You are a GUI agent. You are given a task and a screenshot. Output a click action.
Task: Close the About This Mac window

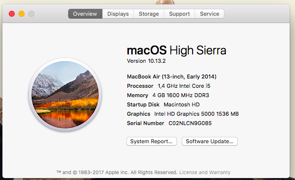pyautogui.click(x=12, y=14)
